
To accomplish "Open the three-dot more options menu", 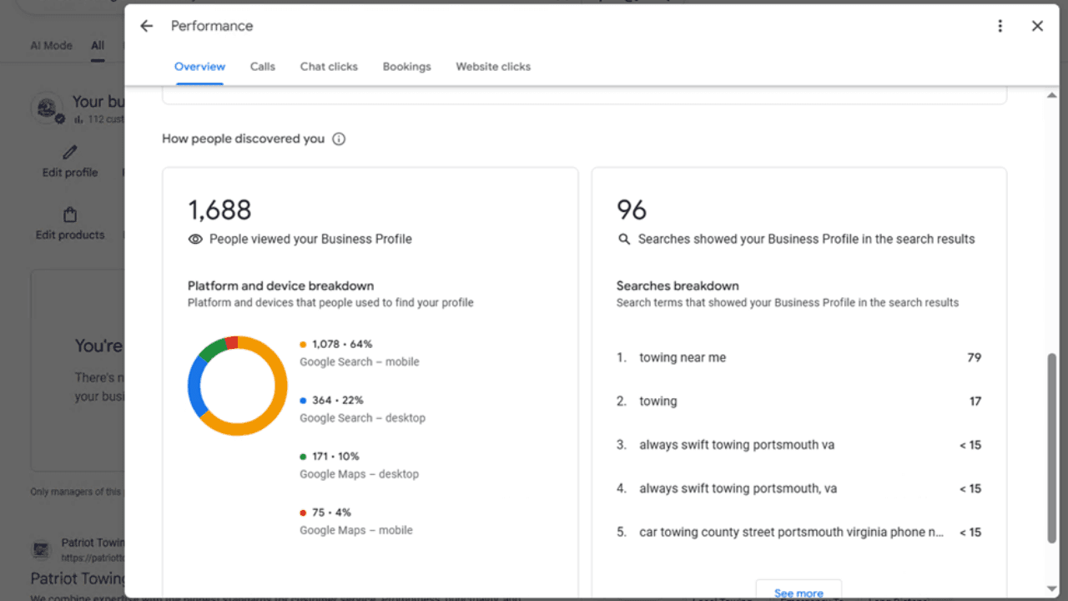I will 1000,26.
